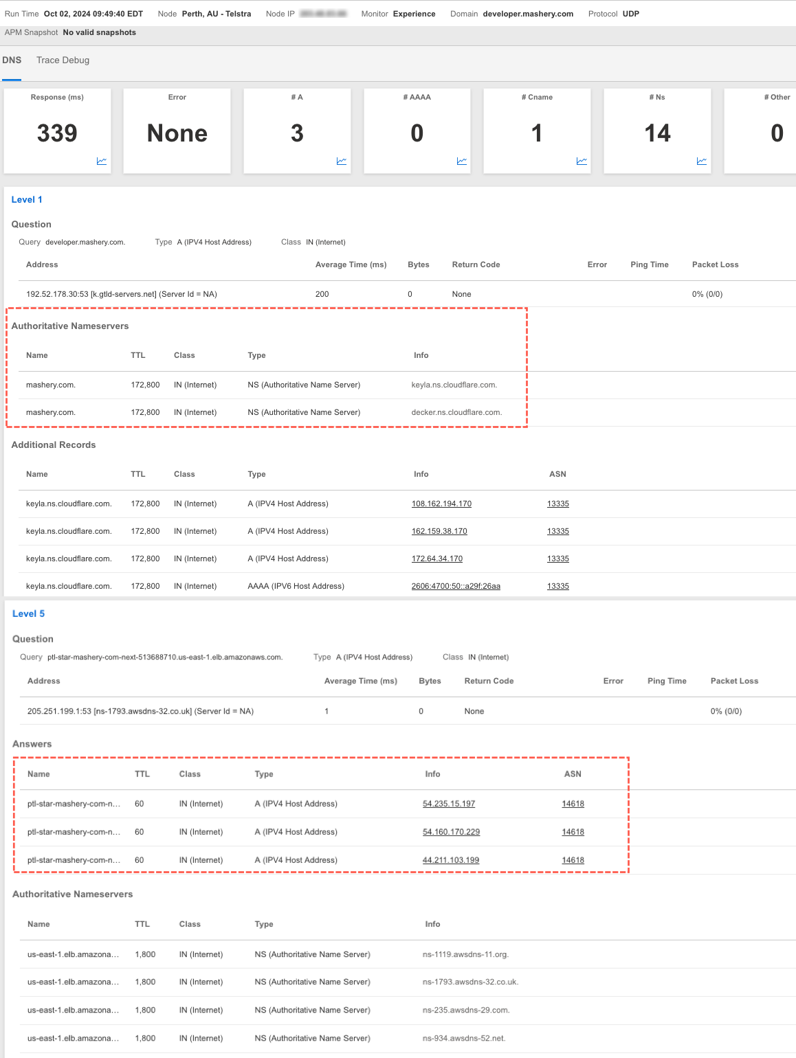Click Domain value developer.mashery.com in header

(x=528, y=14)
